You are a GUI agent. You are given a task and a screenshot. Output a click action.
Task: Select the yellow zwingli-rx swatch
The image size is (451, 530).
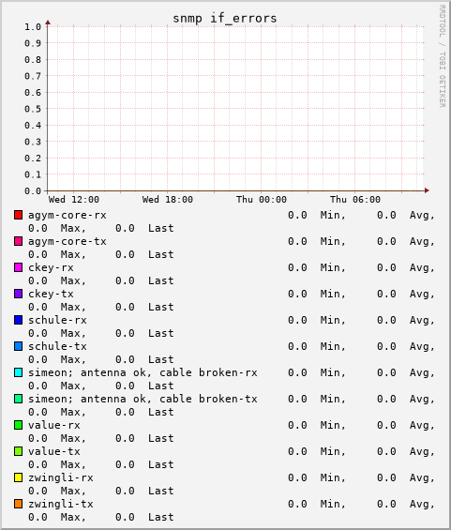[x=18, y=477]
